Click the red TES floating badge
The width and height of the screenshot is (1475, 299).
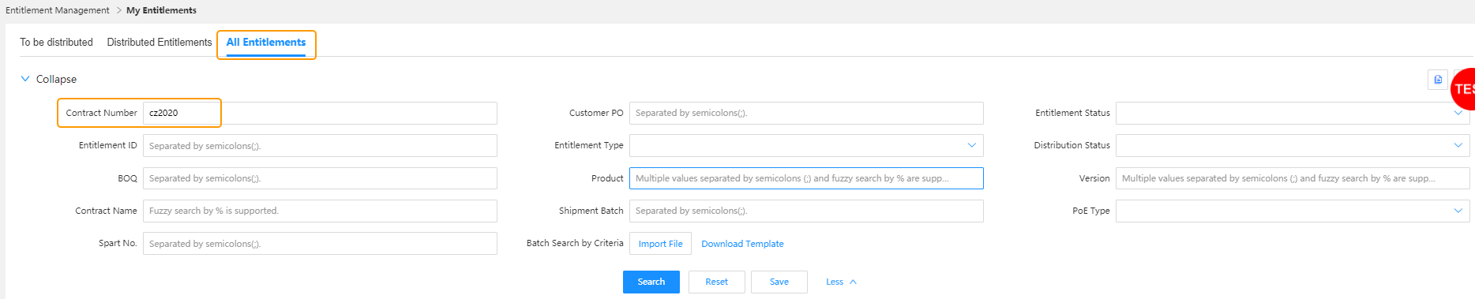click(1463, 89)
